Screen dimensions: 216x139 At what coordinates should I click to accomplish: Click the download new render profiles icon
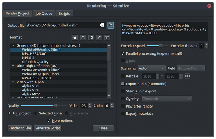click(83, 38)
